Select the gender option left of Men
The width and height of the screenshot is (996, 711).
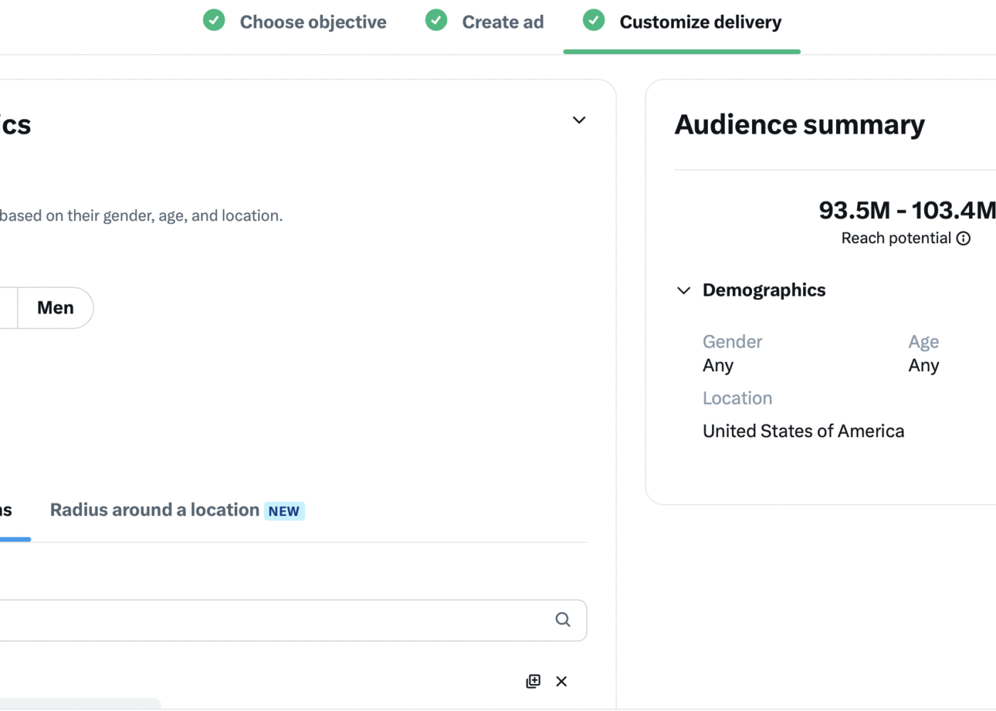(7, 308)
